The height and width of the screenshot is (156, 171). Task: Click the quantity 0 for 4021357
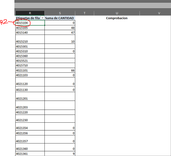60,139
